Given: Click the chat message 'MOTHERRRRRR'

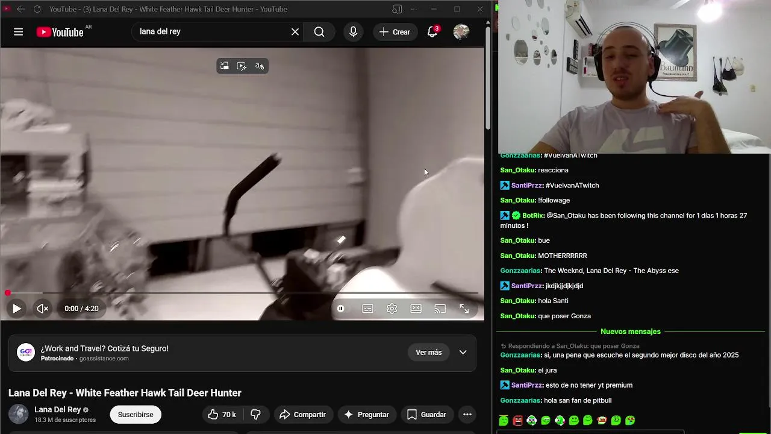Looking at the screenshot, I should pyautogui.click(x=563, y=256).
